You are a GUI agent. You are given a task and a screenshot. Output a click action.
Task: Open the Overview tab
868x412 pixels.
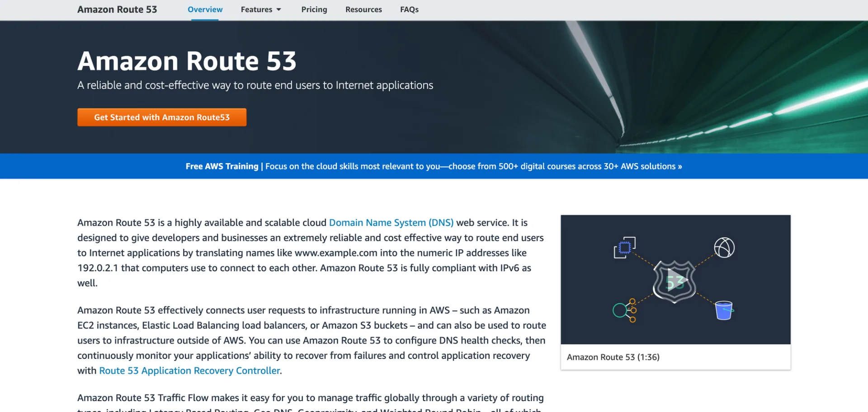(205, 9)
